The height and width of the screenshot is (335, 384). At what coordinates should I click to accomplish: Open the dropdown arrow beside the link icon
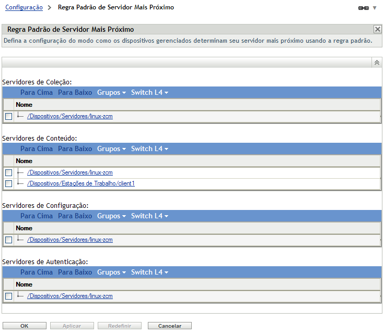[x=375, y=8]
